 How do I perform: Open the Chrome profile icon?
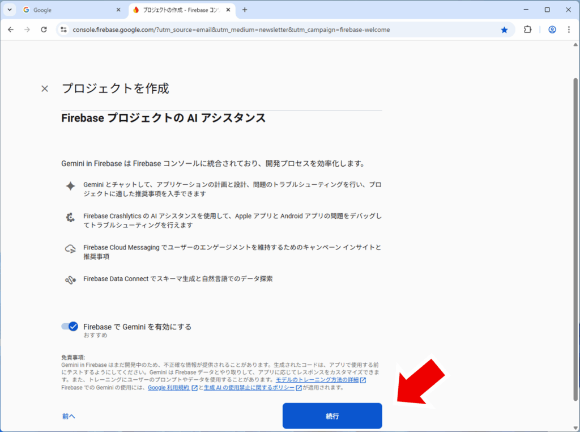tap(552, 29)
